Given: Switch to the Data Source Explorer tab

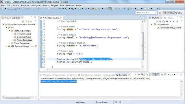Looking at the screenshot, I should click(90, 75).
